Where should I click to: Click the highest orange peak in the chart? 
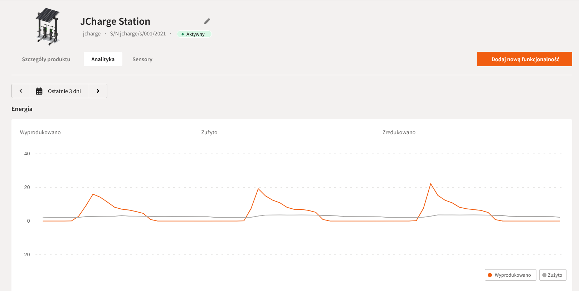pos(431,184)
